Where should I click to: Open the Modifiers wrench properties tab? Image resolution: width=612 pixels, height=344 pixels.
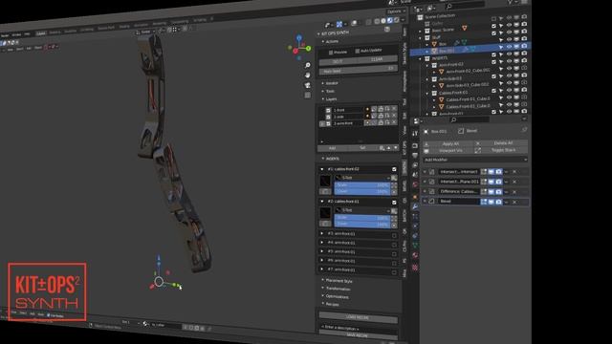415,206
